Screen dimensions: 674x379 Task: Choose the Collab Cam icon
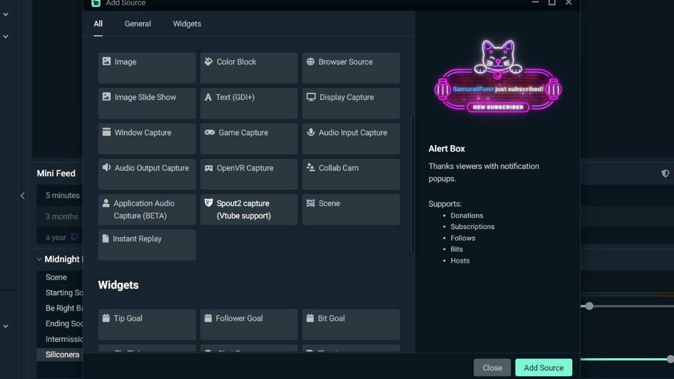coord(311,168)
